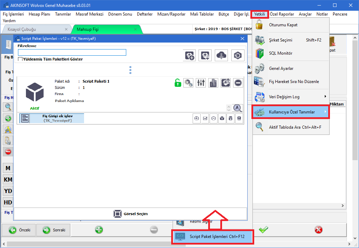Click the checkmark box icon in script row

[x=205, y=118]
